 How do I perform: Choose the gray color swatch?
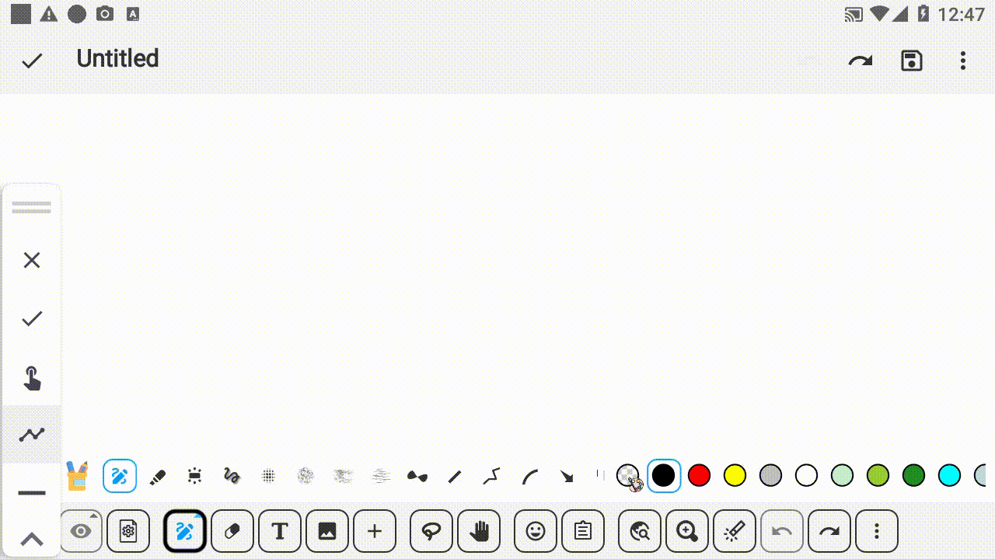pyautogui.click(x=771, y=476)
